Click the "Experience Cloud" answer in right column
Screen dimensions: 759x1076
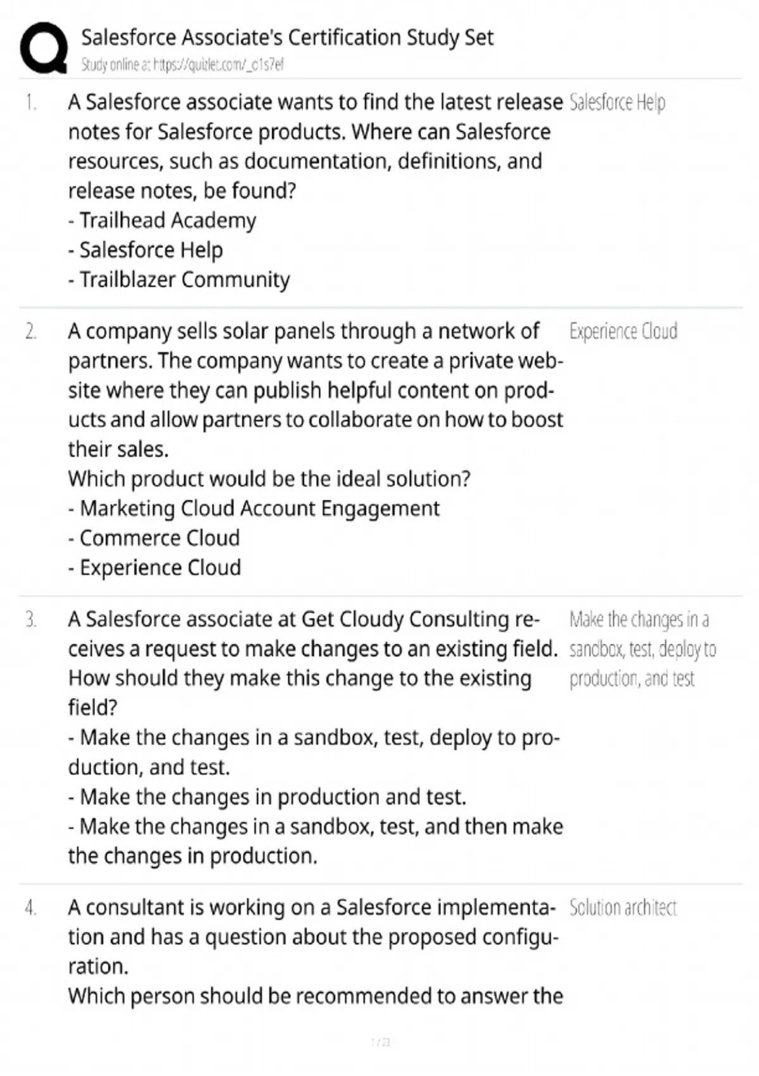point(623,331)
